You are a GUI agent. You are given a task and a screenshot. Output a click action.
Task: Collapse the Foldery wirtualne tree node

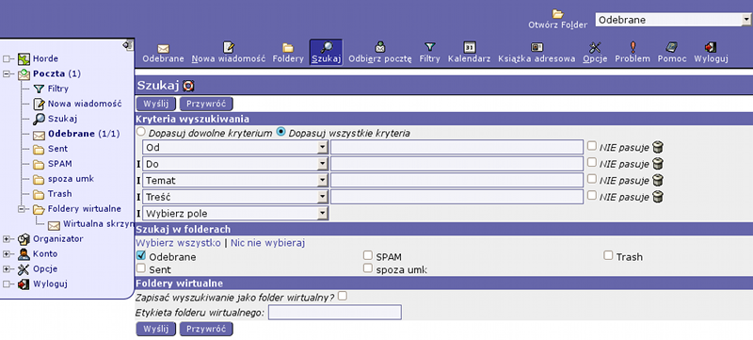21,209
